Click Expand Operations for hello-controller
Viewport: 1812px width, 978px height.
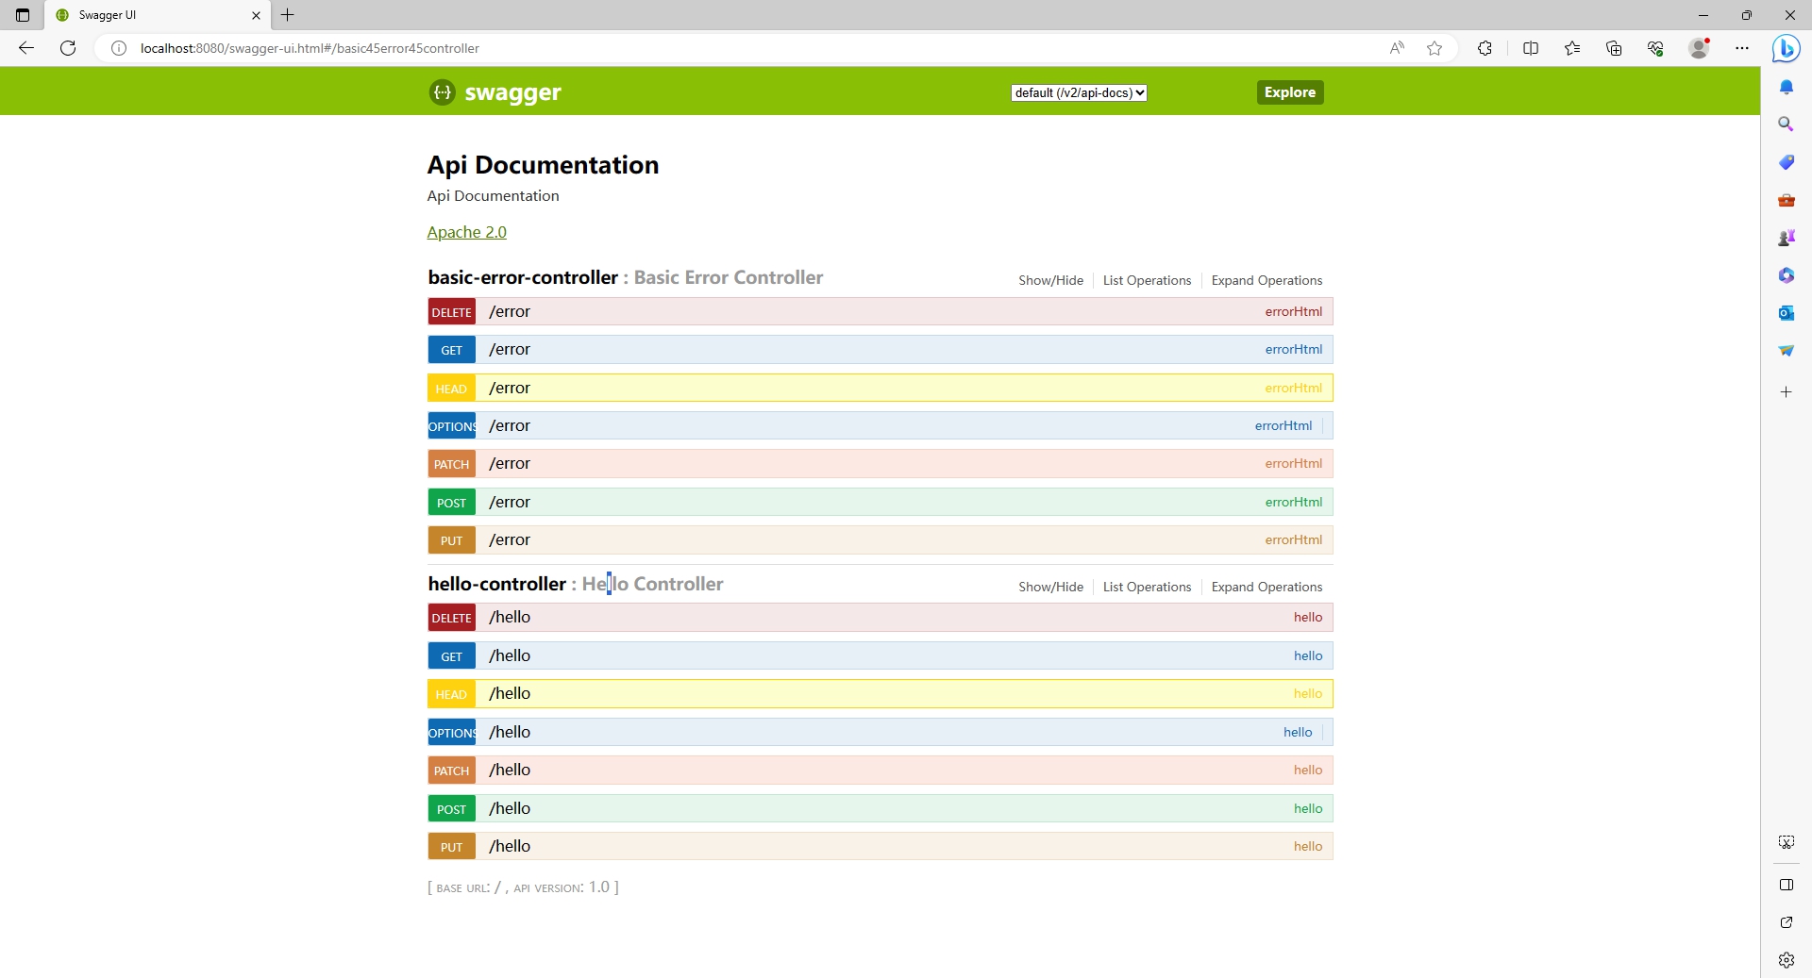click(x=1267, y=587)
